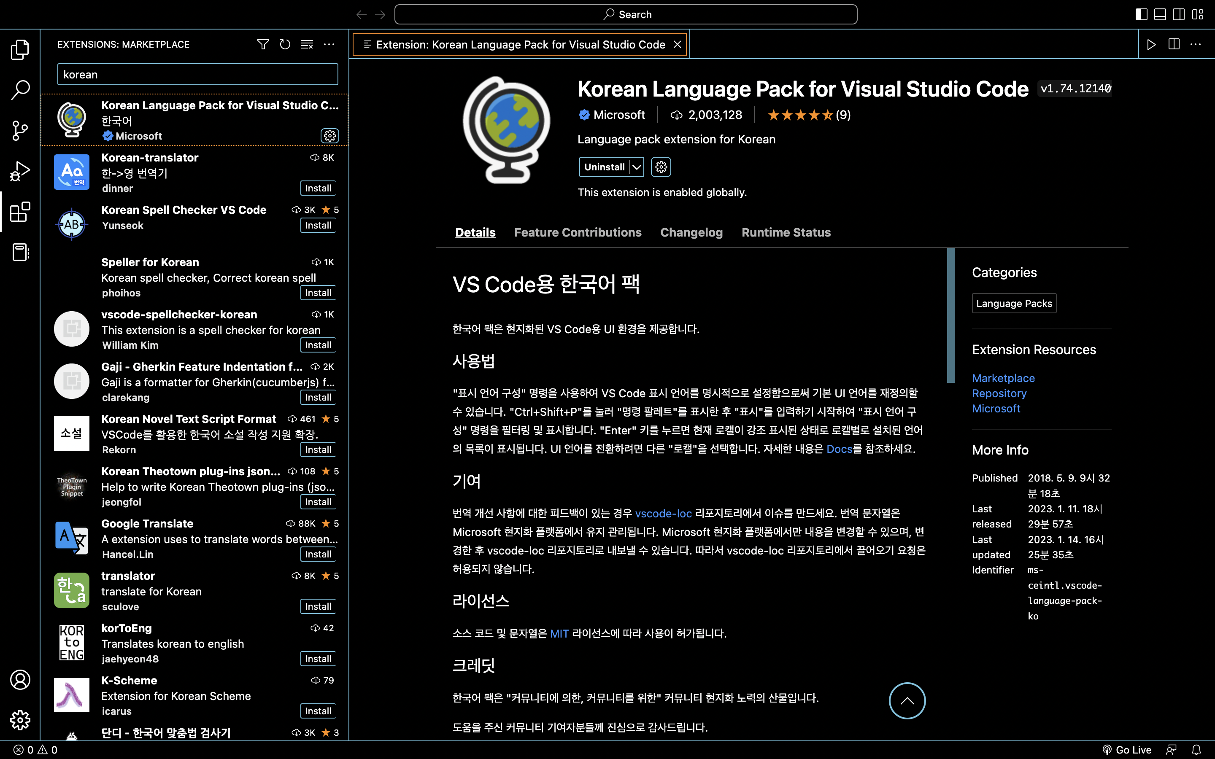Viewport: 1215px width, 759px height.
Task: Refresh the extensions list
Action: [x=285, y=45]
